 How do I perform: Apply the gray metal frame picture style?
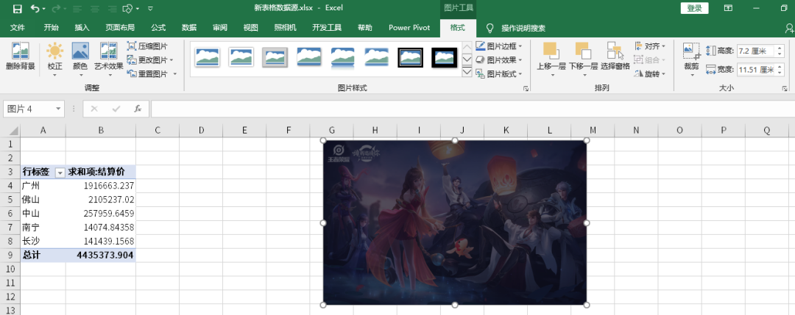coord(275,58)
